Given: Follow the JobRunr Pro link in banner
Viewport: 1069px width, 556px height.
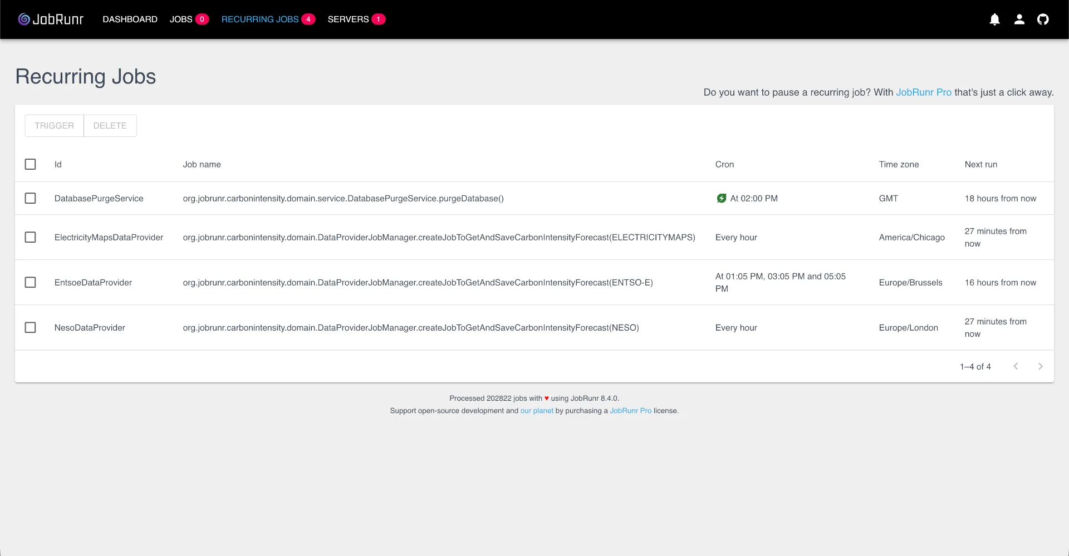Looking at the screenshot, I should tap(924, 92).
